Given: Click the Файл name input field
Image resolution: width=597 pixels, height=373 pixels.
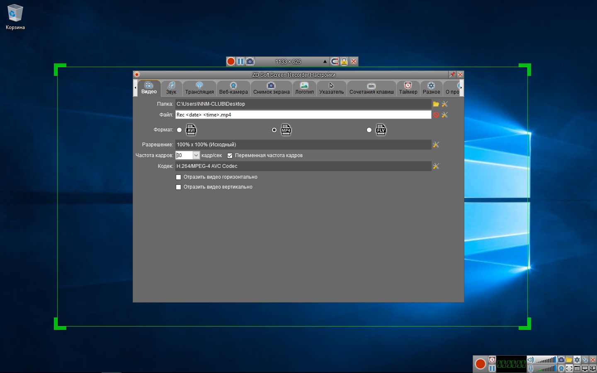Looking at the screenshot, I should [290, 114].
